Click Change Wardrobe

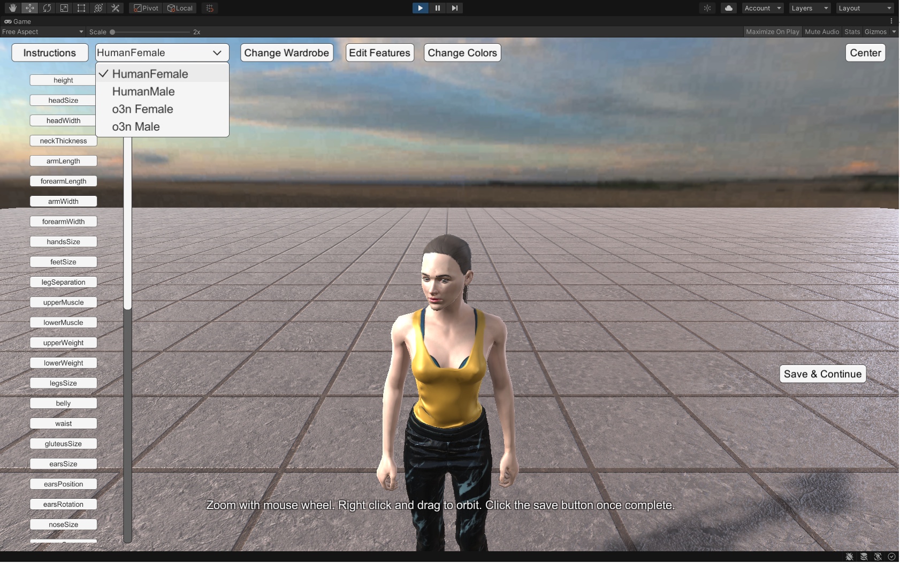click(x=287, y=52)
